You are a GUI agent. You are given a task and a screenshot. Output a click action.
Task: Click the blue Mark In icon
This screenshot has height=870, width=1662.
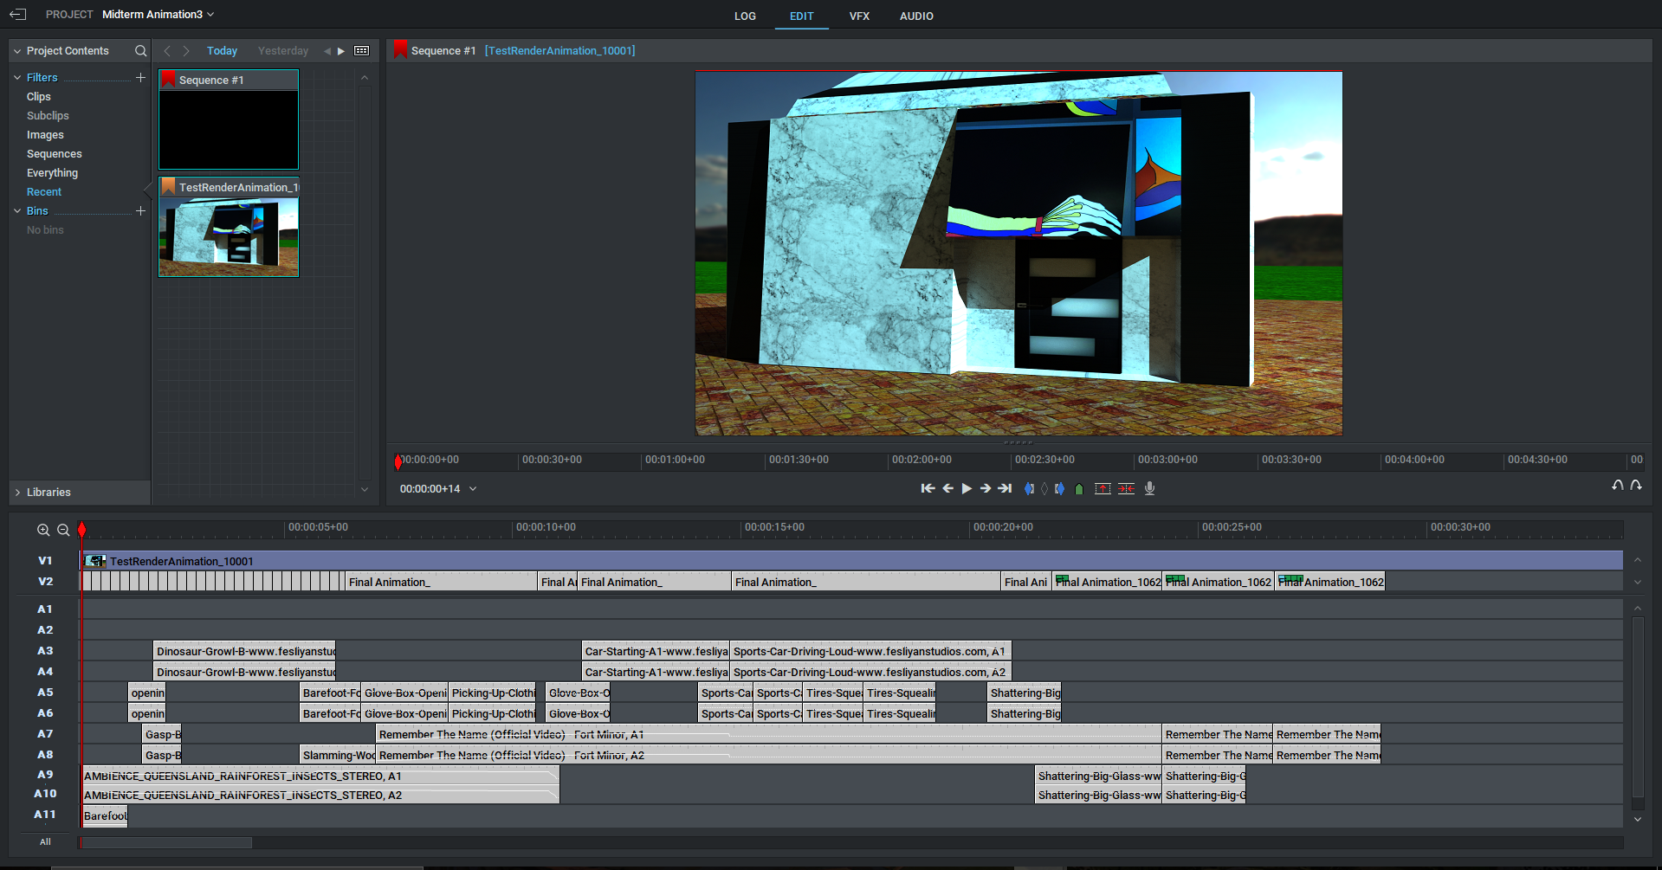[1030, 488]
